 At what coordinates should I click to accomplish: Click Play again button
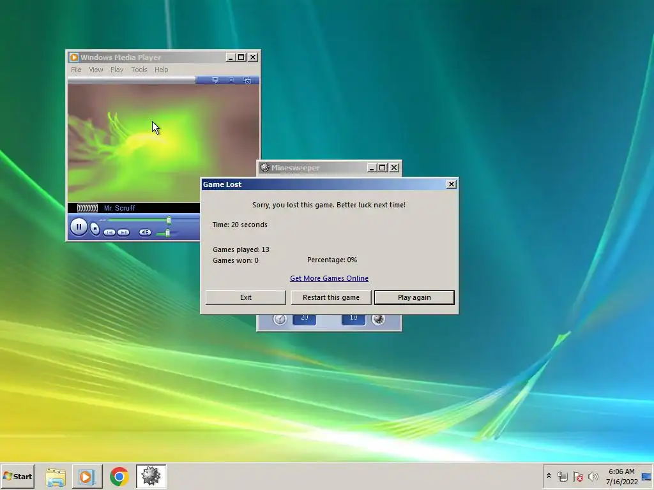click(414, 297)
